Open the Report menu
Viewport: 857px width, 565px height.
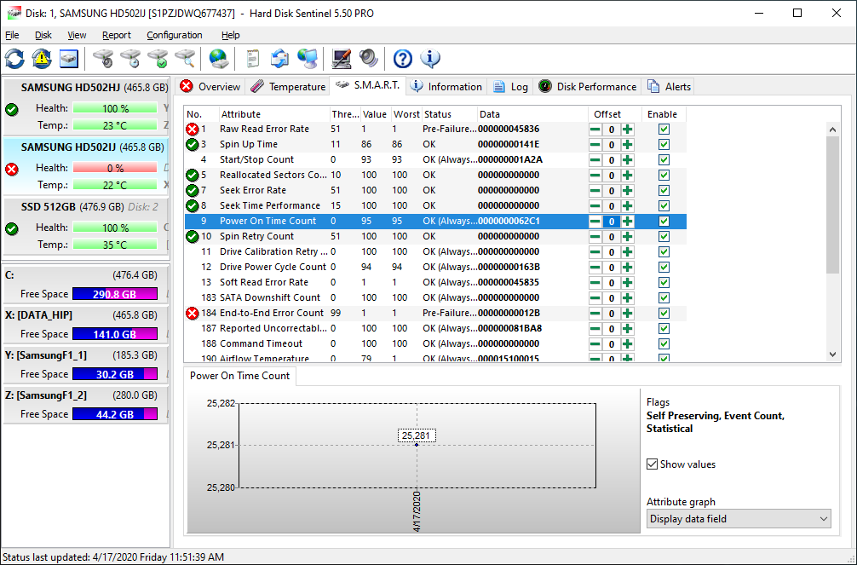tap(117, 35)
